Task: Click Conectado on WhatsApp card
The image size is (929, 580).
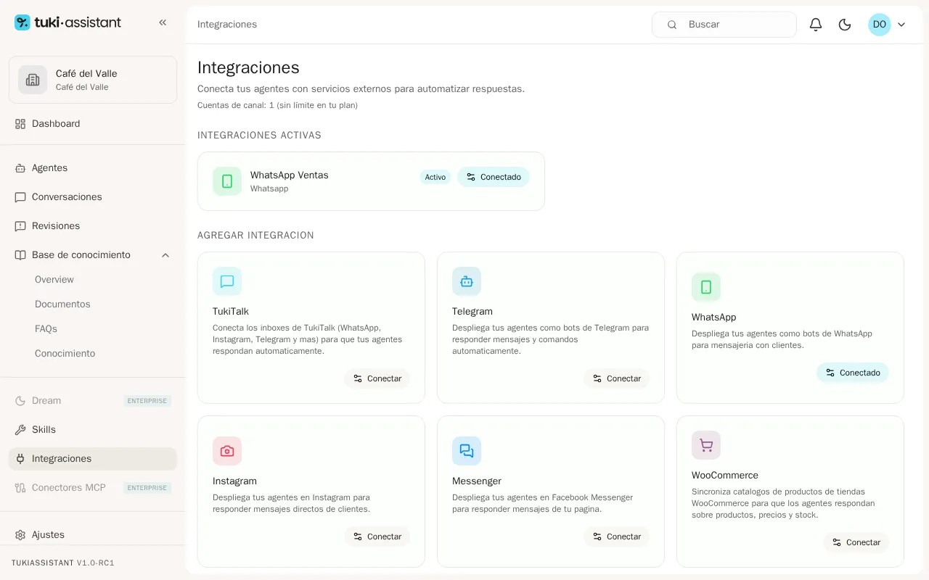Action: point(853,373)
